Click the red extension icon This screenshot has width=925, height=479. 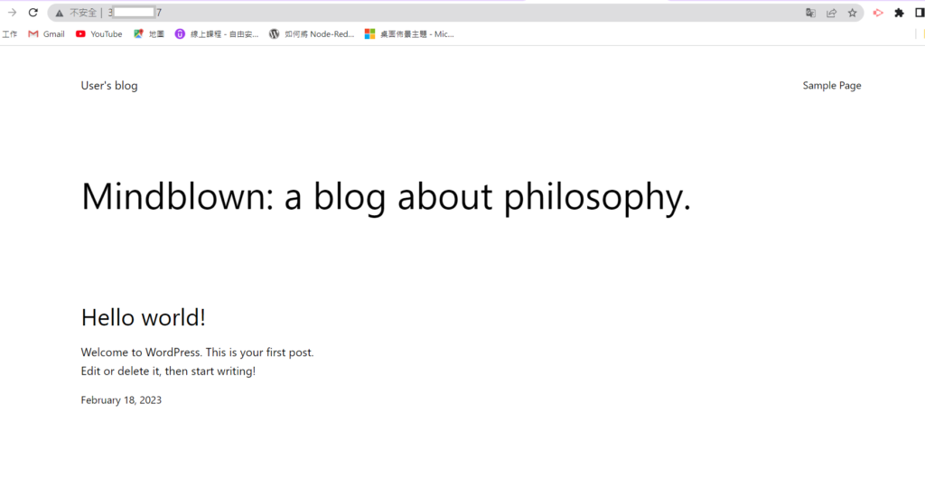pyautogui.click(x=876, y=14)
